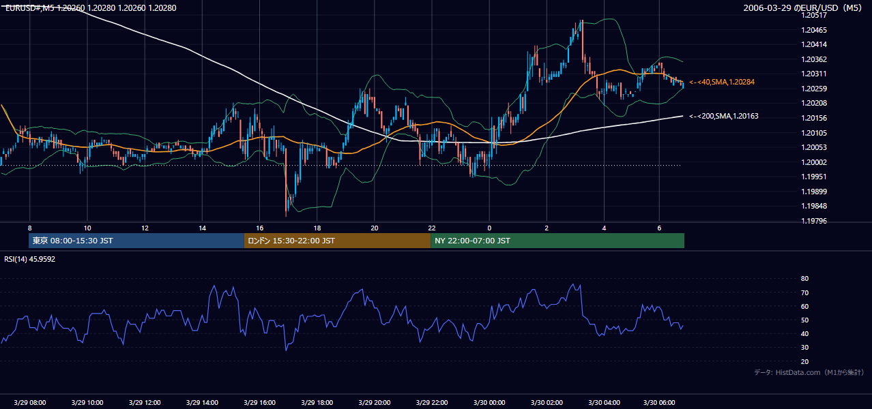872x409 pixels.
Task: Select the Tokyo 08:00-15:30 JST session bar
Action: click(136, 241)
